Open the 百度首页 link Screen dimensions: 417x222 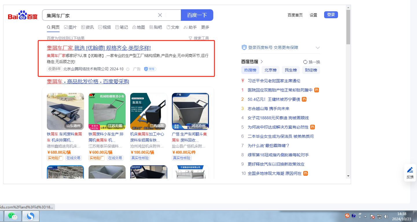tap(295, 15)
